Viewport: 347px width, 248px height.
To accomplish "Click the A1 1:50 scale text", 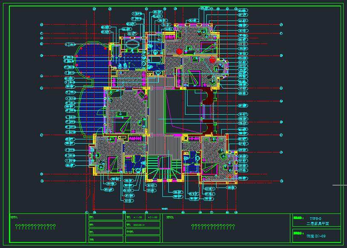I will 139,217.
